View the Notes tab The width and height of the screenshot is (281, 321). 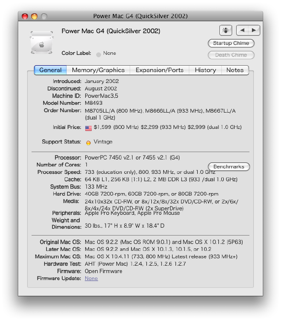pyautogui.click(x=235, y=70)
